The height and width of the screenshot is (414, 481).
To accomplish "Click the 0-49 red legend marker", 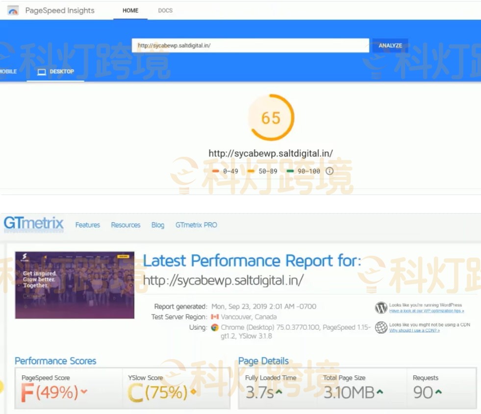I will point(215,171).
